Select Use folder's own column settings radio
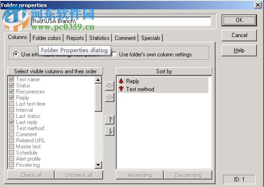264x187 pixels. click(x=114, y=54)
